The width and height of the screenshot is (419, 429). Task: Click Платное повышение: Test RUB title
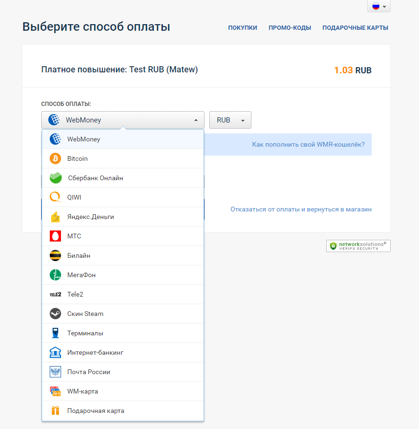click(x=119, y=70)
